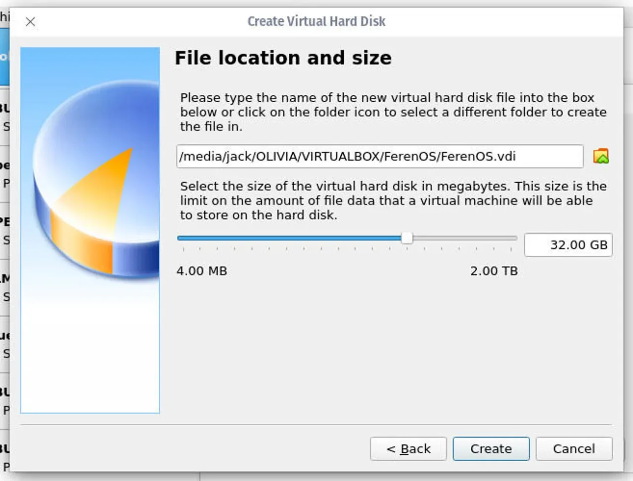Click the 32.00 GB size field
Screen dimensions: 633x481
point(568,245)
